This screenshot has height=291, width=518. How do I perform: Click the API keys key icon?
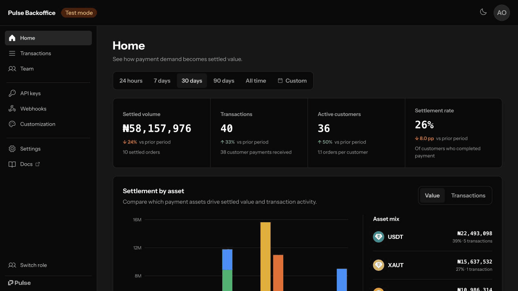coord(12,93)
